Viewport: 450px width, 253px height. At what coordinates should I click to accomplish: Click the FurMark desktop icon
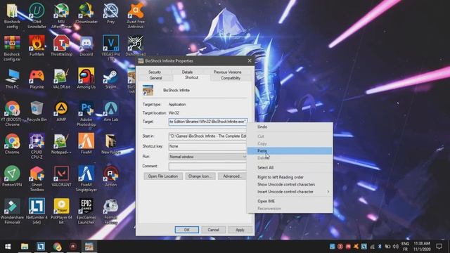pos(37,45)
